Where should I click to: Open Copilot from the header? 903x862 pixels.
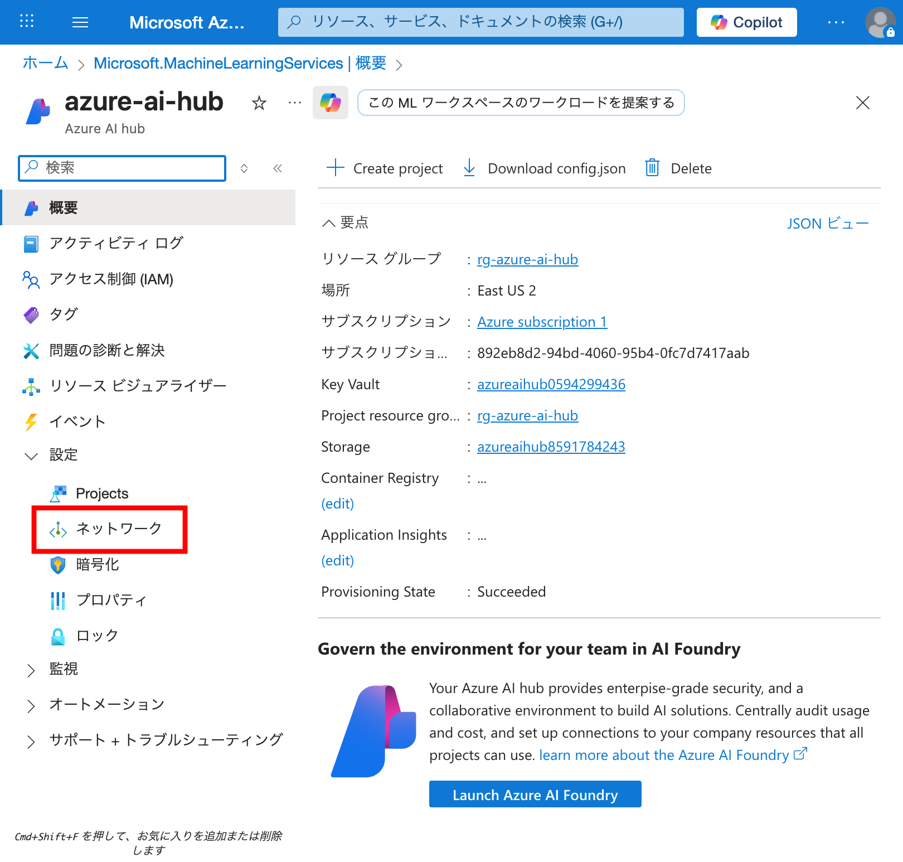tap(746, 22)
